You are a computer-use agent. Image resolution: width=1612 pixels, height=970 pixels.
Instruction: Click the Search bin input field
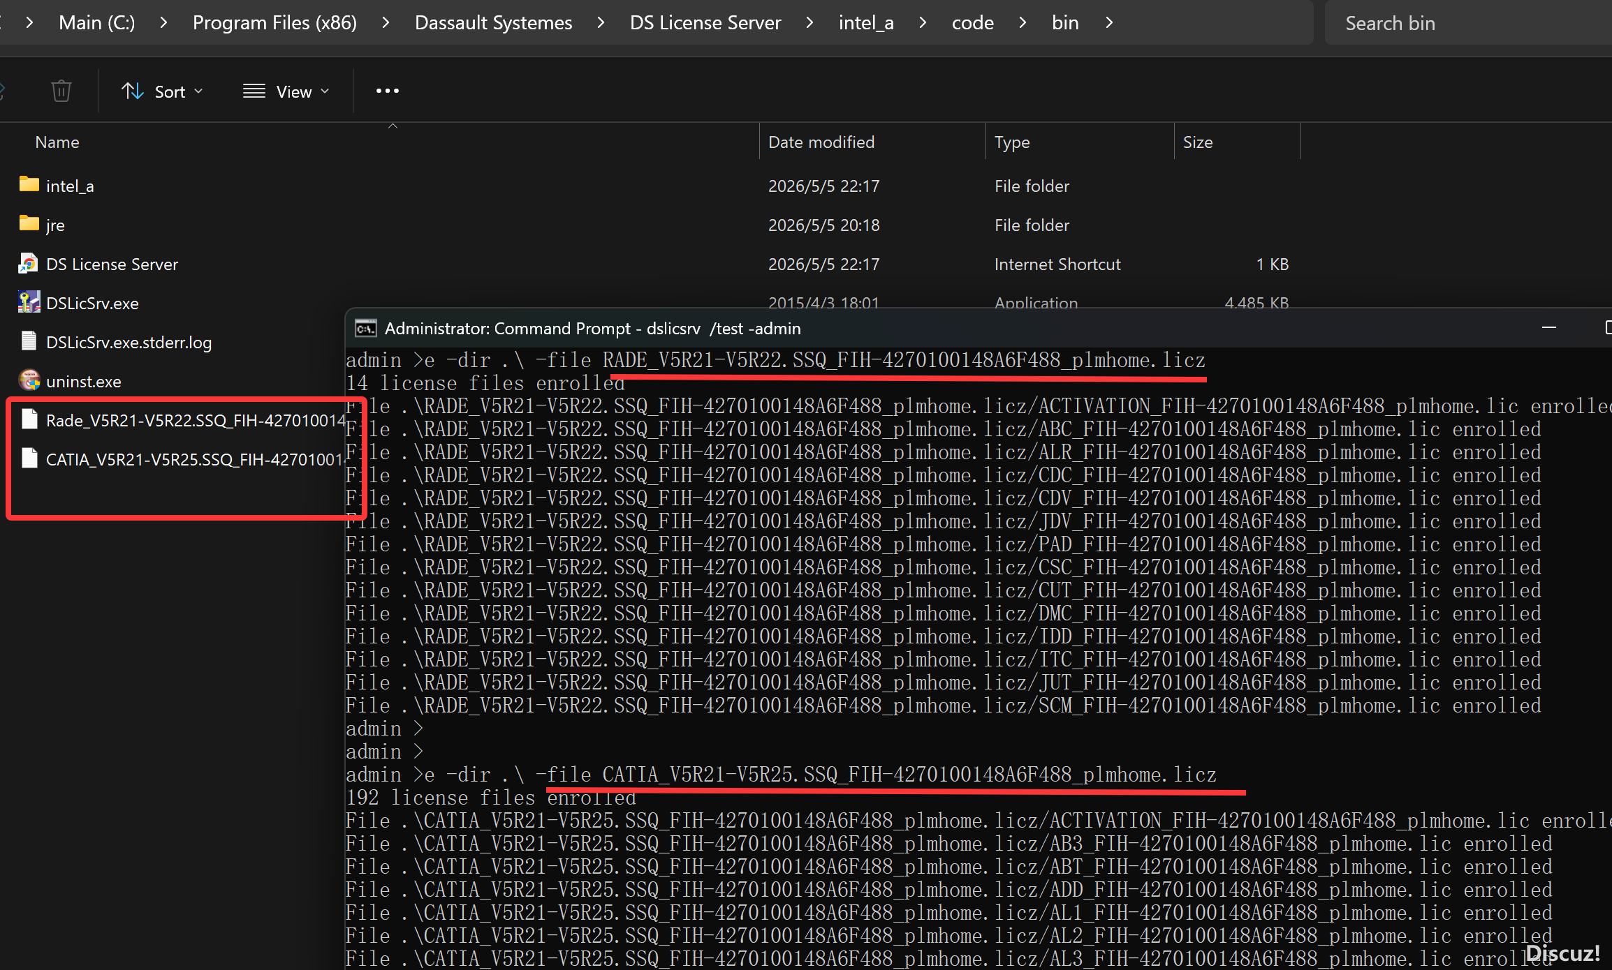coord(1468,23)
